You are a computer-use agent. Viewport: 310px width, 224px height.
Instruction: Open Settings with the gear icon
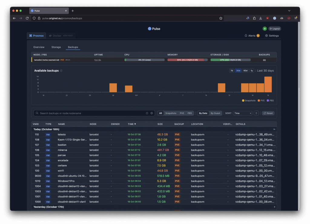tap(266, 36)
